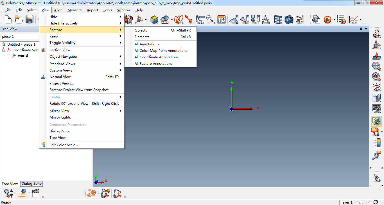This screenshot has width=384, height=205.
Task: Toggle the highlighted monitor color cube icon
Action: point(376,121)
